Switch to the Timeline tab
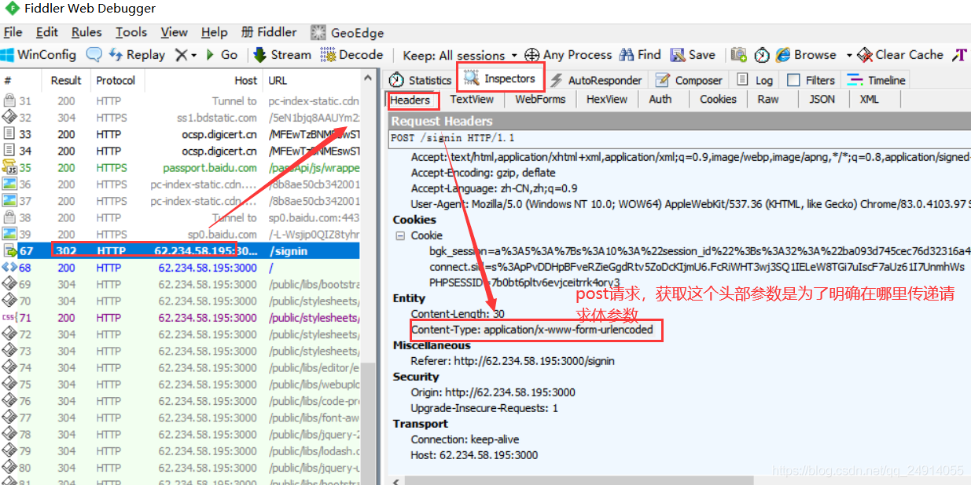971x485 pixels. [876, 80]
